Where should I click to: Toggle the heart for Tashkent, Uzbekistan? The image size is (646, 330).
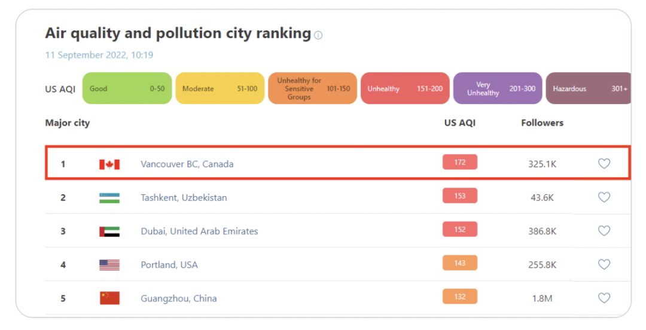coord(604,197)
